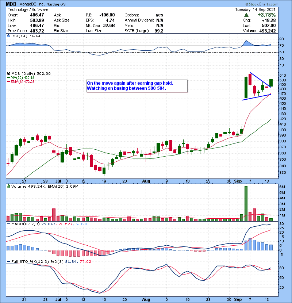Click the Sep label beneath the stochastic panel

238,299
